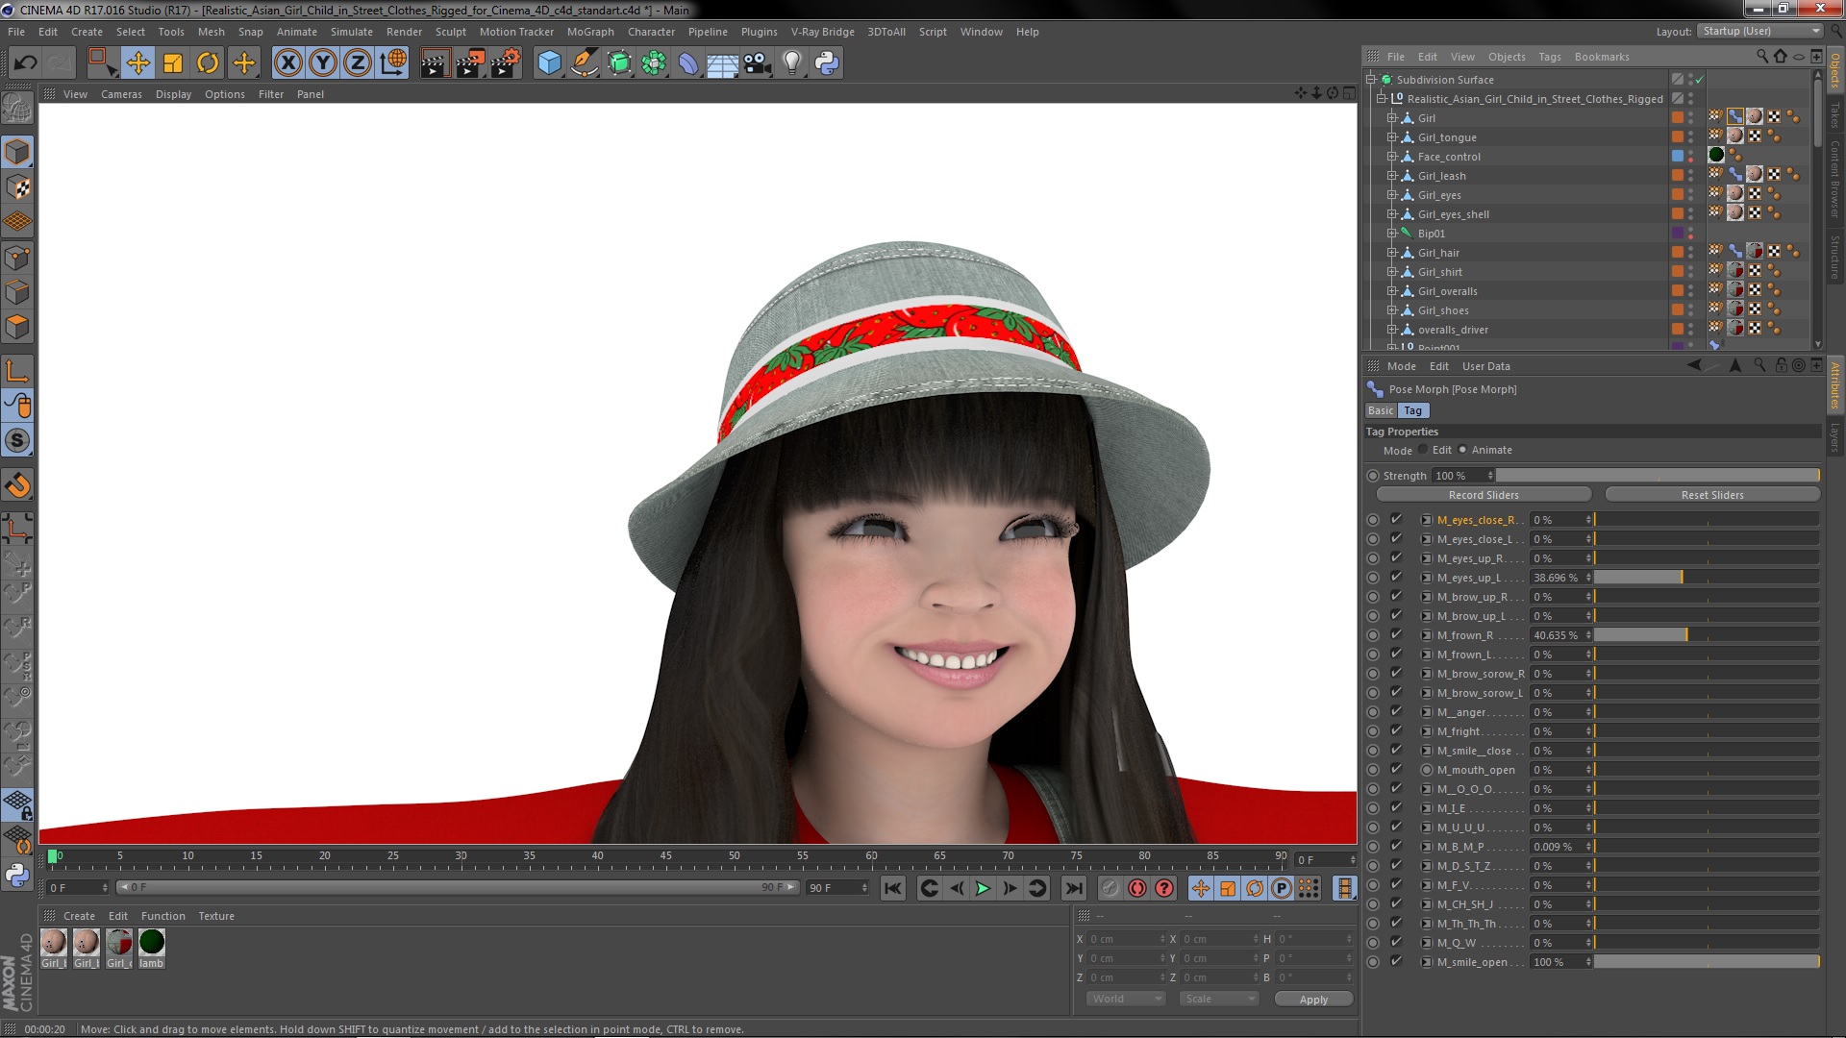Enable Texture mode in left toolbar
This screenshot has height=1038, width=1846.
[x=17, y=187]
